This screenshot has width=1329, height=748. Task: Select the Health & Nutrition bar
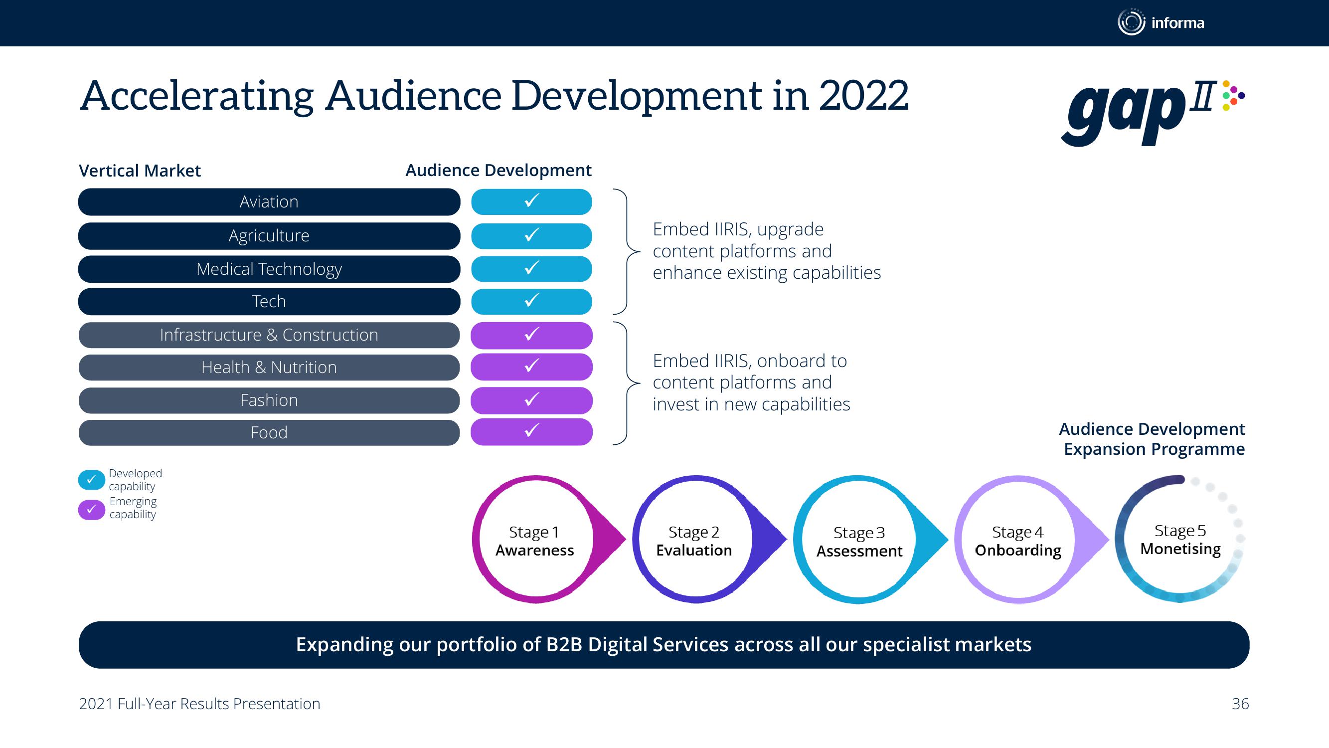pos(269,367)
